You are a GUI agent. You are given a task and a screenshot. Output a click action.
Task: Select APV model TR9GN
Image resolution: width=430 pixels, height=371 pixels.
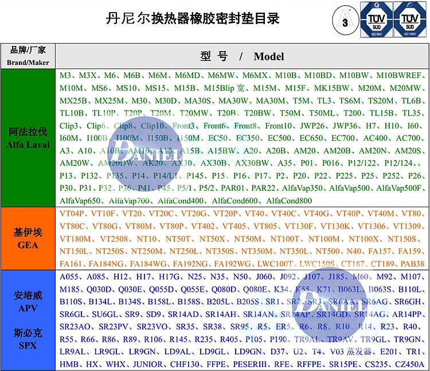click(407, 339)
